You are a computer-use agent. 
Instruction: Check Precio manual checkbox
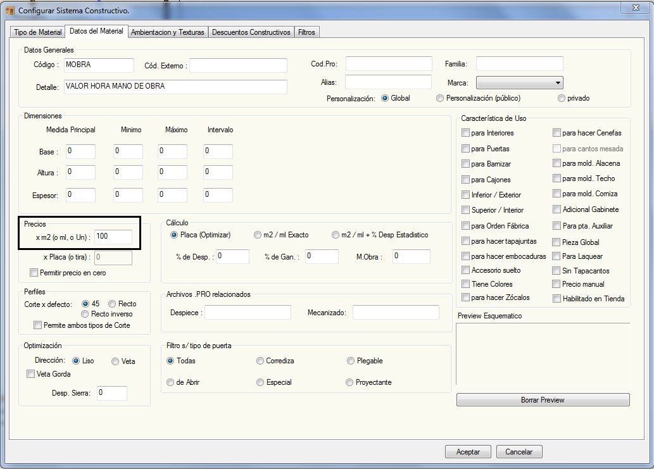556,284
